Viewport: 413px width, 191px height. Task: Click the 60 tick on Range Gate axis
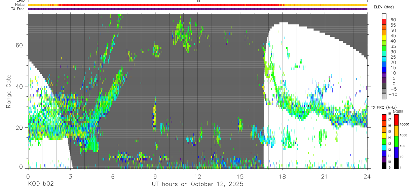19,45
